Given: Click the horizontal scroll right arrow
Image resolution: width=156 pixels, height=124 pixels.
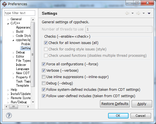Looking at the screenshot, I should [28, 107].
